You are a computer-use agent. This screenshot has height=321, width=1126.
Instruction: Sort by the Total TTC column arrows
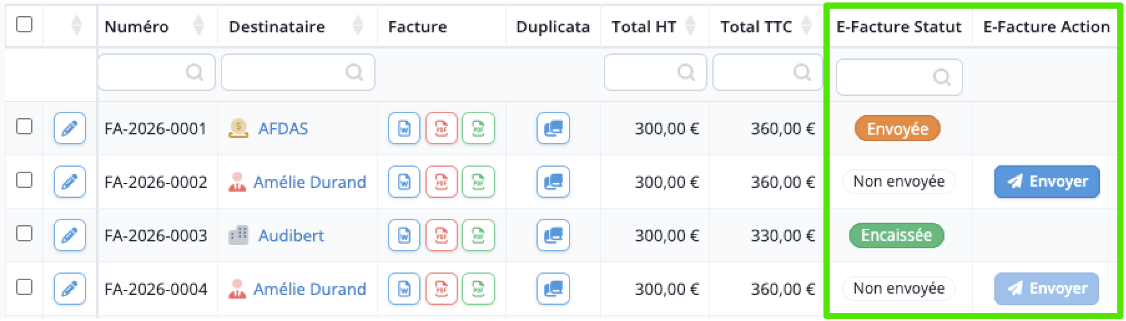pos(806,26)
